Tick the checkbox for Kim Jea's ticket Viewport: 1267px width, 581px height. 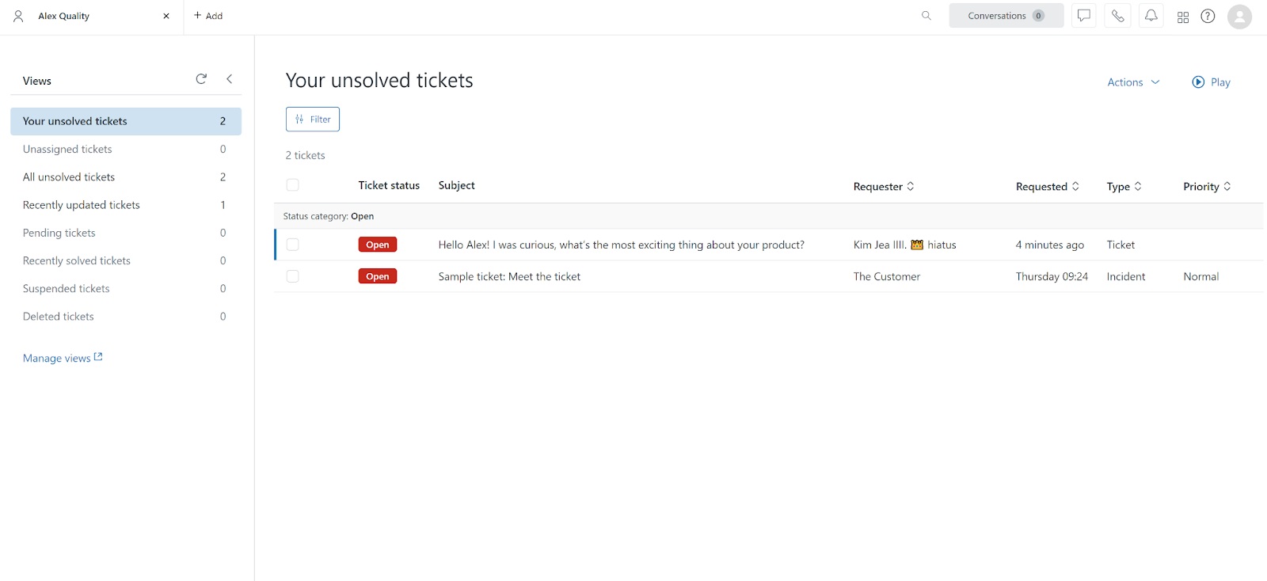click(x=293, y=245)
